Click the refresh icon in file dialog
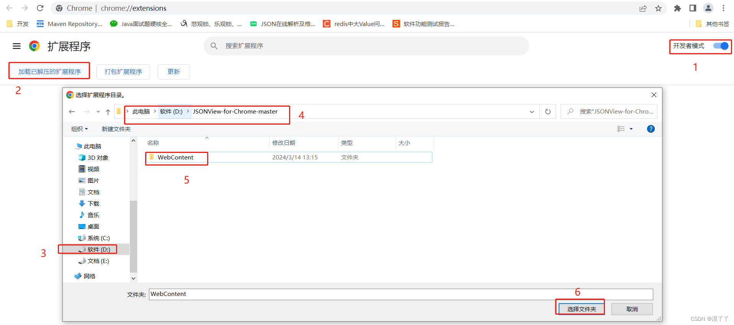The width and height of the screenshot is (734, 325). tap(548, 112)
